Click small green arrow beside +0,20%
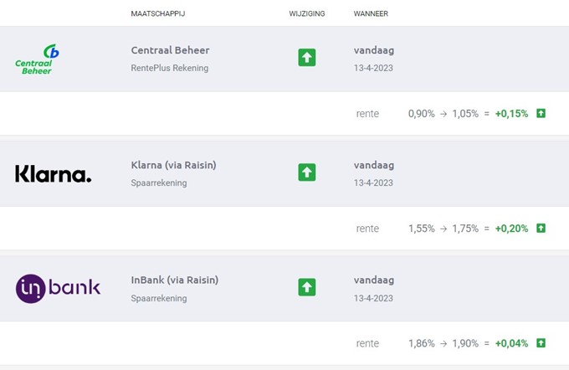Screen dimensions: 569x370 pyautogui.click(x=541, y=228)
